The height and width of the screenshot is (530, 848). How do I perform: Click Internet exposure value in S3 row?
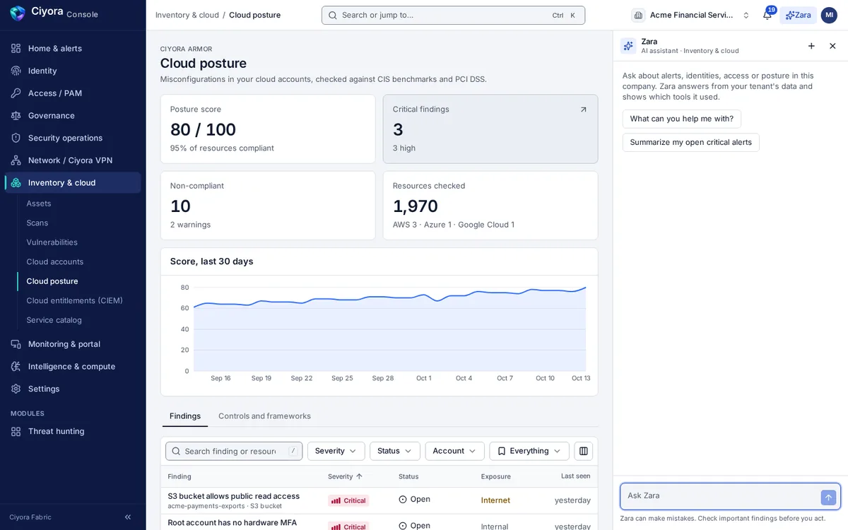coord(495,500)
